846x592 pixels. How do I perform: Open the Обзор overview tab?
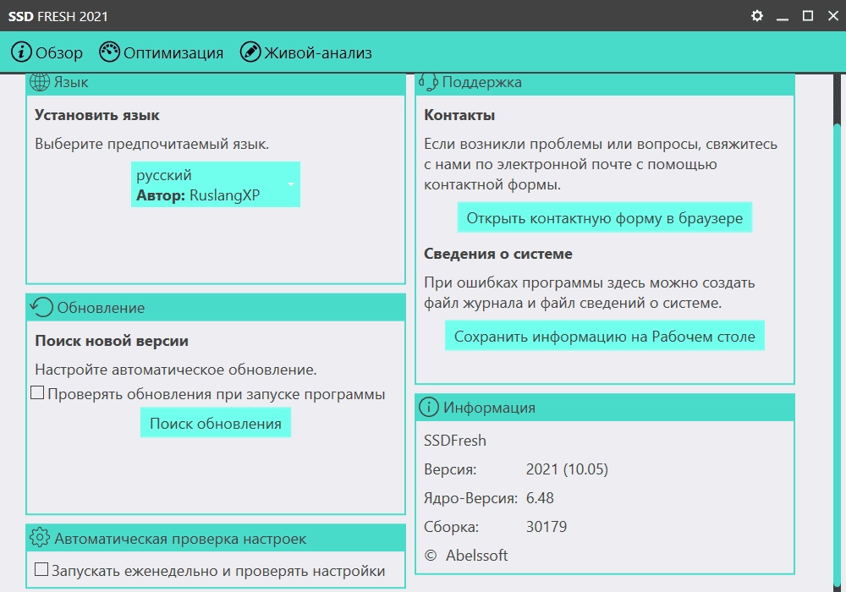[47, 52]
